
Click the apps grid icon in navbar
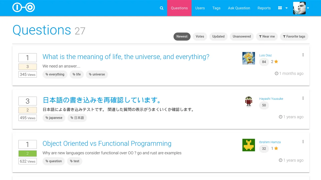(280, 8)
